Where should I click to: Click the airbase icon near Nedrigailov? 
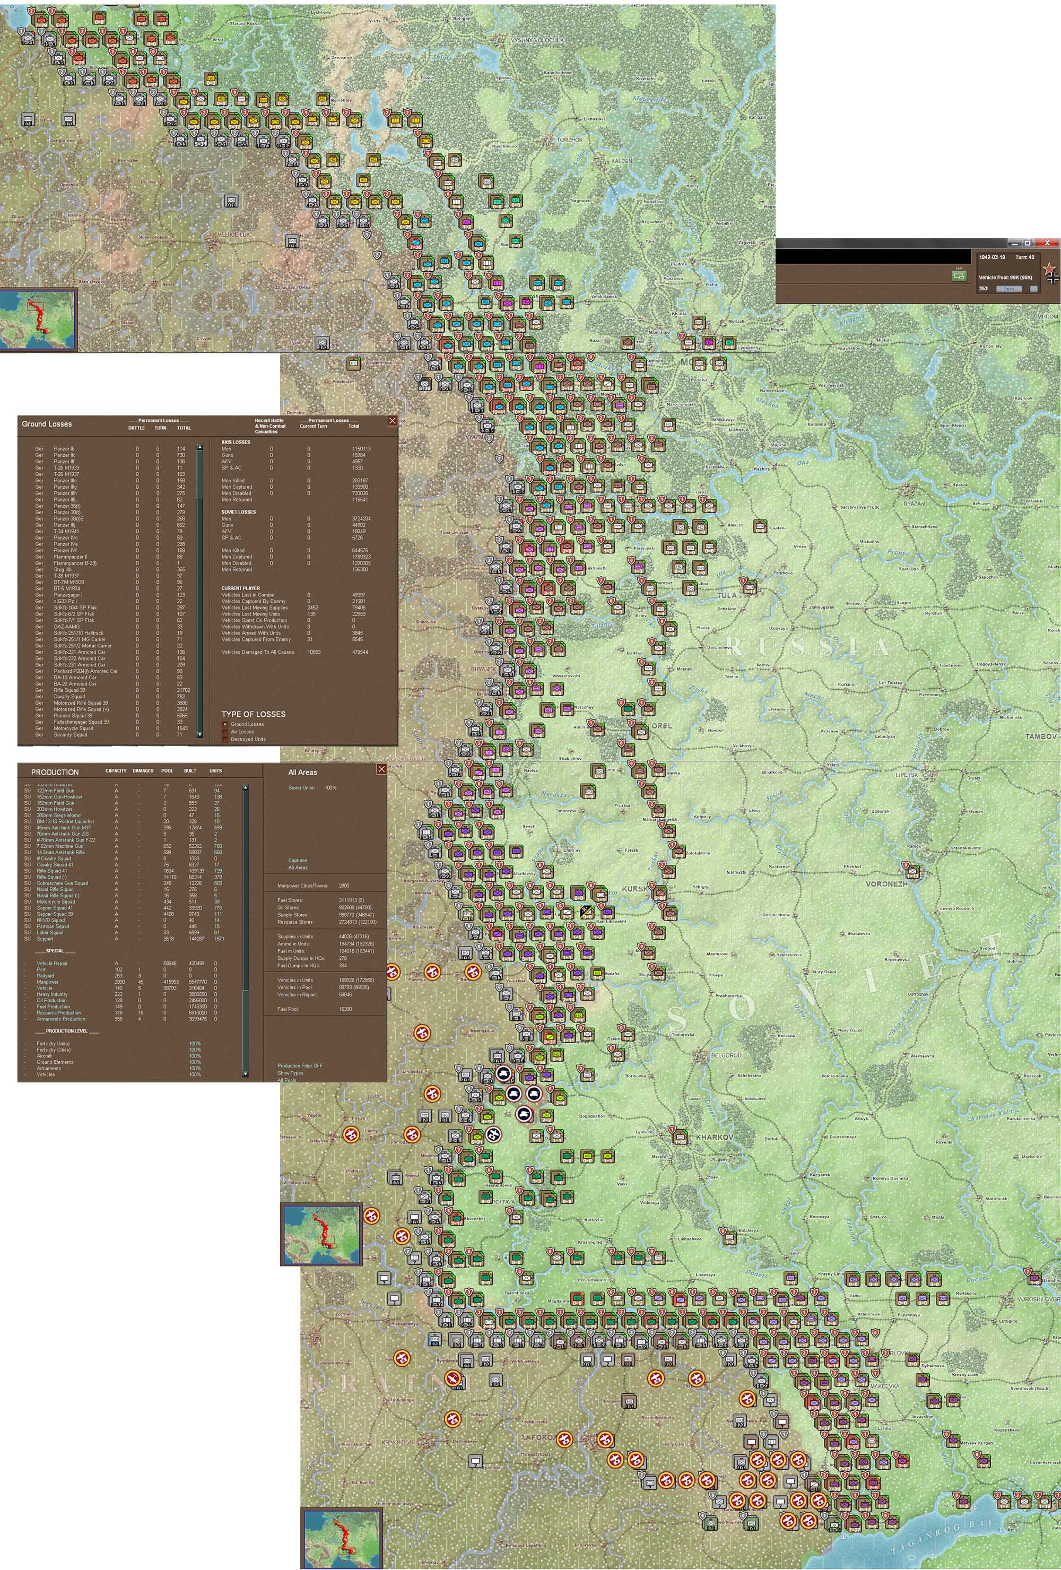point(423,1033)
